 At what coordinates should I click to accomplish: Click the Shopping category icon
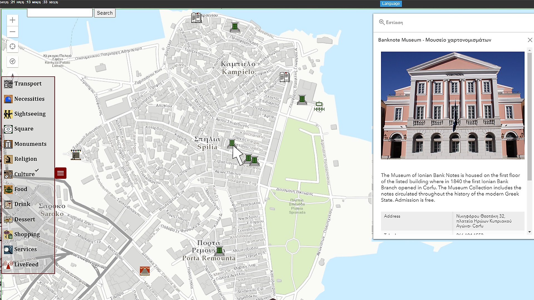pyautogui.click(x=8, y=234)
